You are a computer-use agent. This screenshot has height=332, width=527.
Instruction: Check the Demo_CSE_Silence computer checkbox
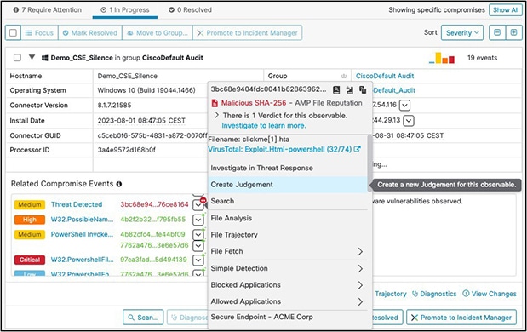17,58
